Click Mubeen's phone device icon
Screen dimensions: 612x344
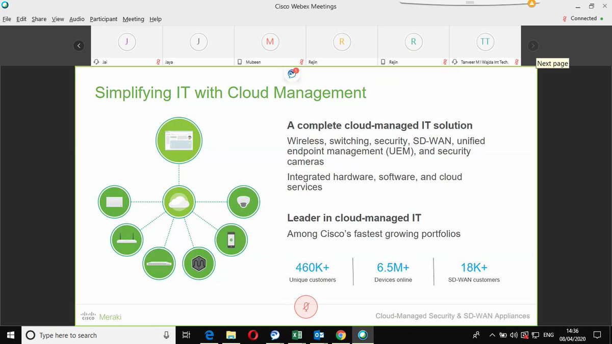point(240,62)
